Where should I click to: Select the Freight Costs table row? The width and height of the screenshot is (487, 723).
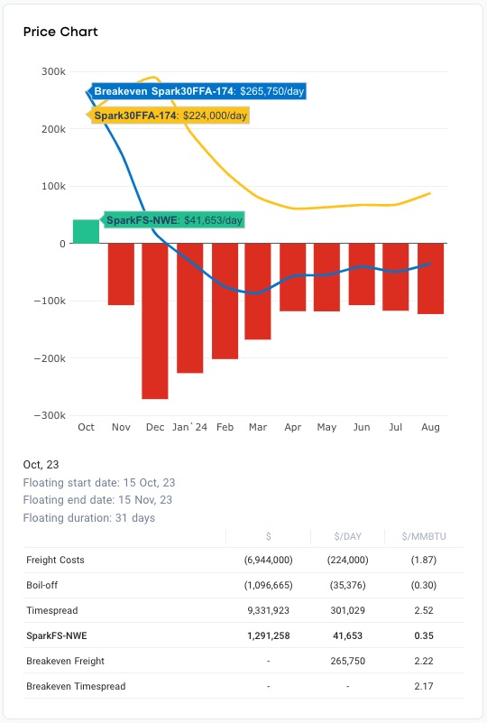[243, 561]
